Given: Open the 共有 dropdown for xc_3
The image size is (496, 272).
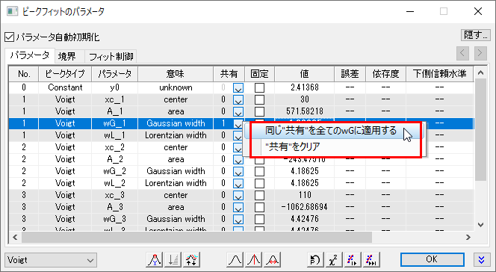Looking at the screenshot, I should point(238,196).
